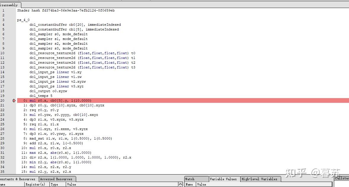
Task: Open the High-level Variables tab
Action: (x=260, y=179)
